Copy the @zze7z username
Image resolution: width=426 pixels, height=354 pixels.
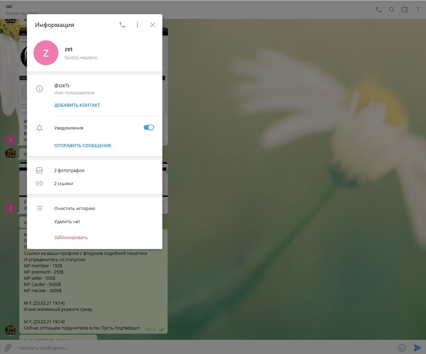[x=62, y=85]
